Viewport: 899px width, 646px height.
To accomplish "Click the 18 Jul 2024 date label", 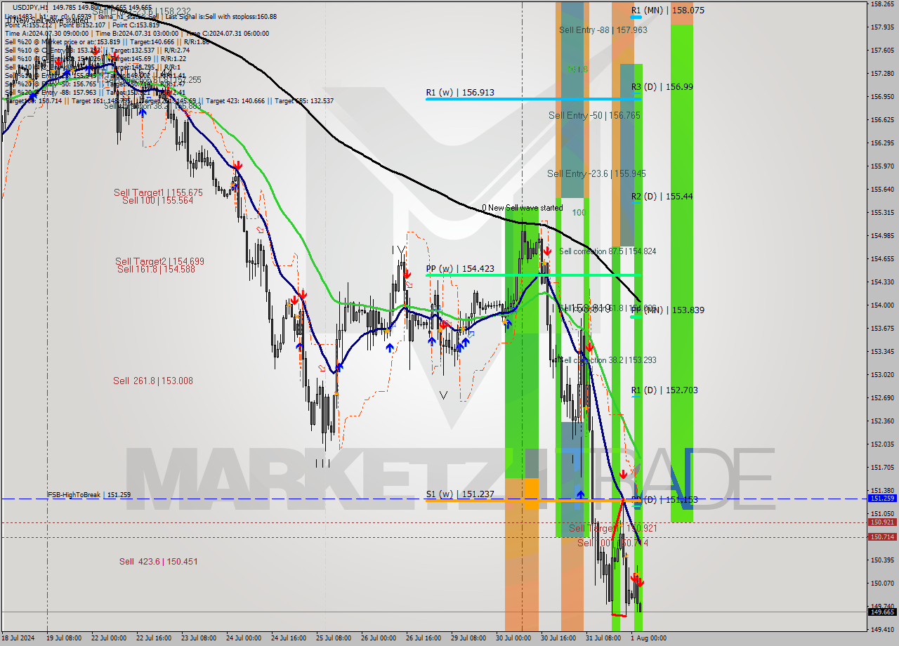I will (18, 638).
